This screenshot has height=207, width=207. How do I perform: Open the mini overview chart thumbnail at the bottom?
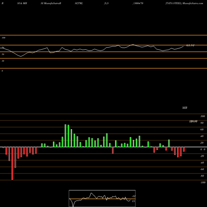[102, 198]
